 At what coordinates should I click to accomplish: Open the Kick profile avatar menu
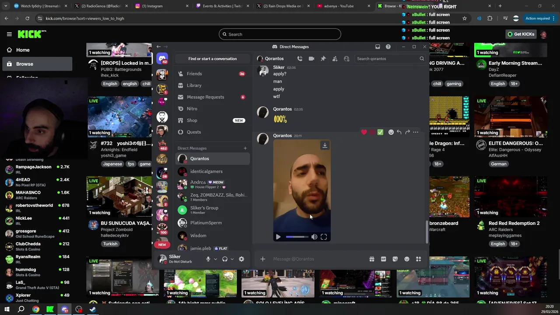click(543, 34)
